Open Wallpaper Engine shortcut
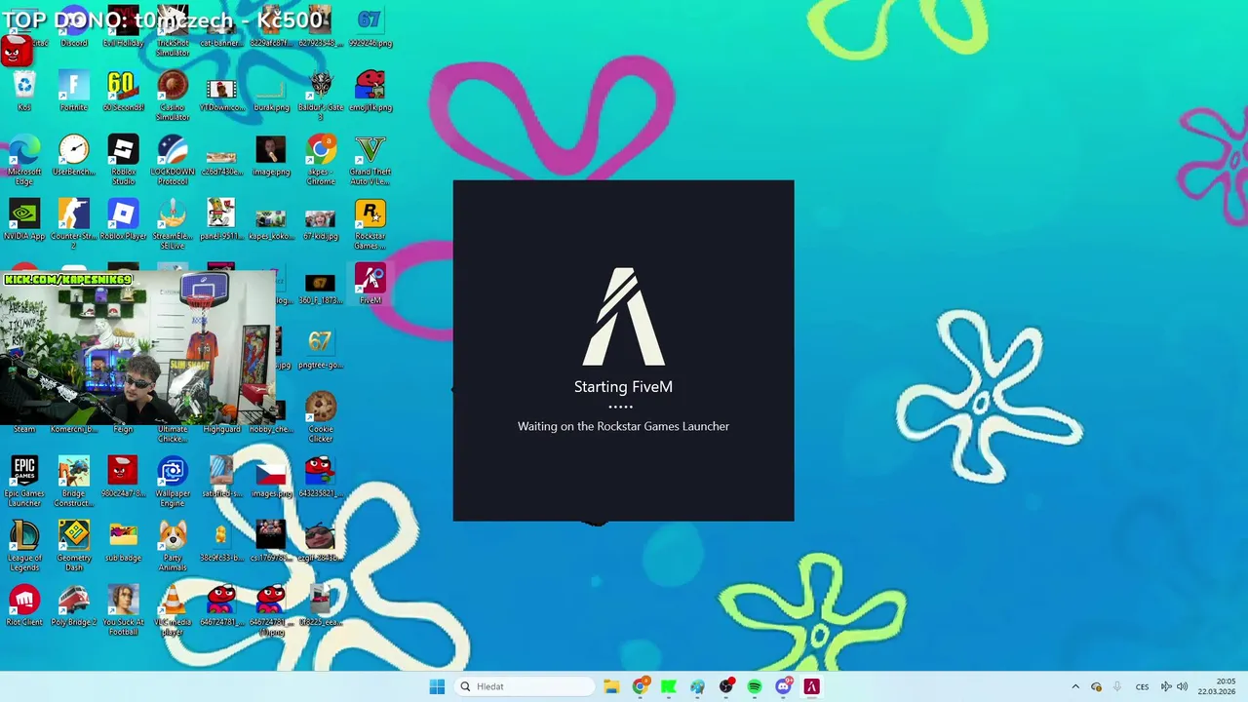The height and width of the screenshot is (702, 1248). (x=173, y=482)
